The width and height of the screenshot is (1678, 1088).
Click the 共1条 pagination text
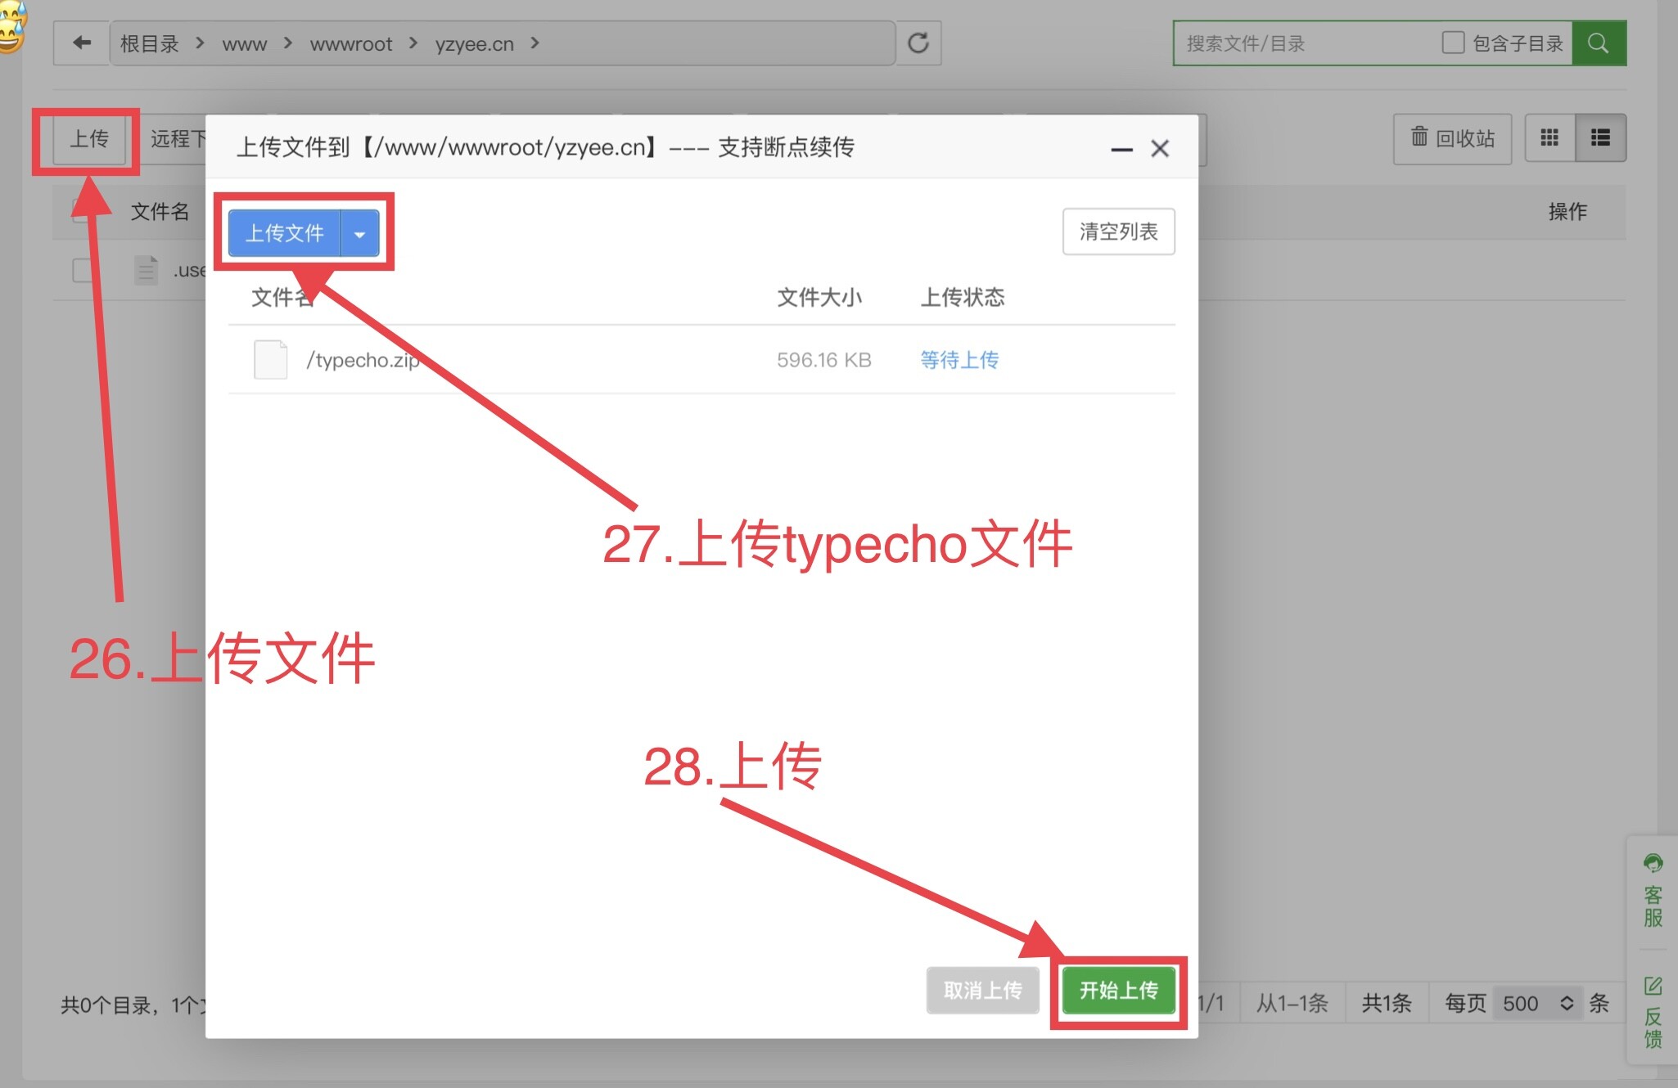point(1387,1004)
